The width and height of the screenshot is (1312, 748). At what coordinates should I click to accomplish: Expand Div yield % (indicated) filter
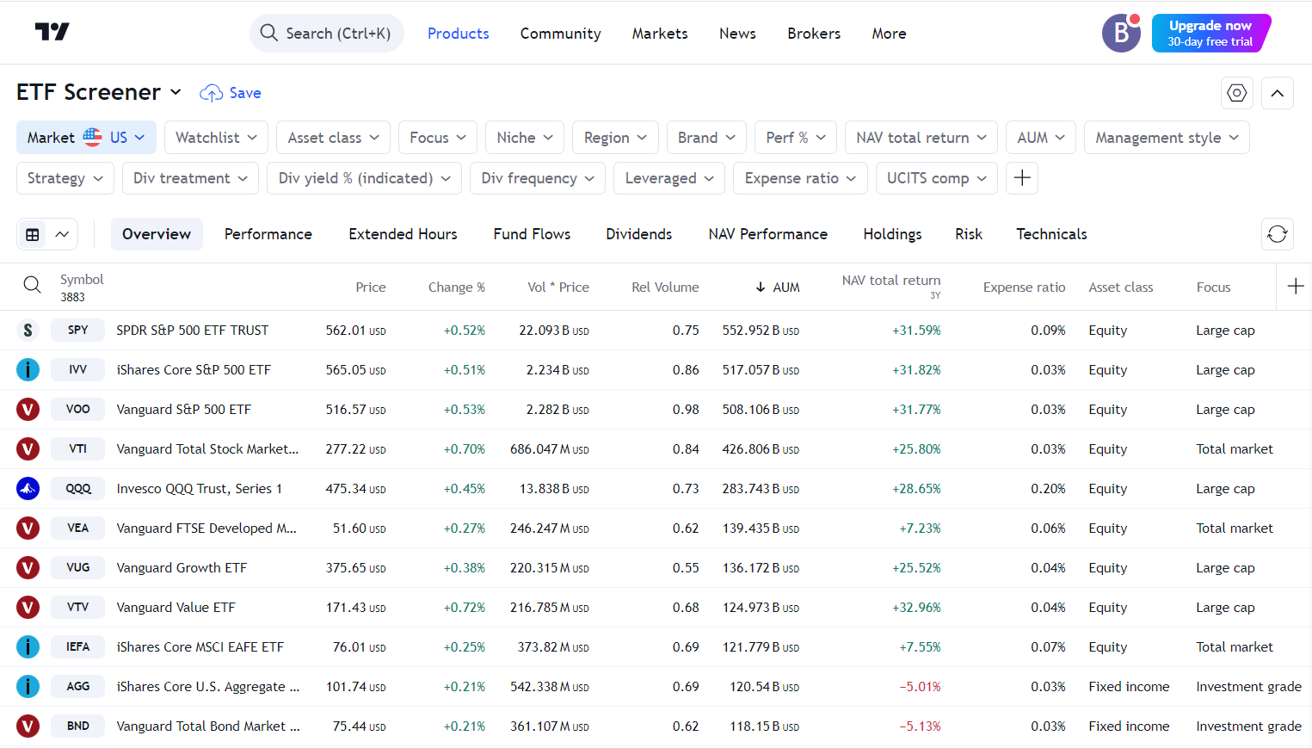(364, 178)
